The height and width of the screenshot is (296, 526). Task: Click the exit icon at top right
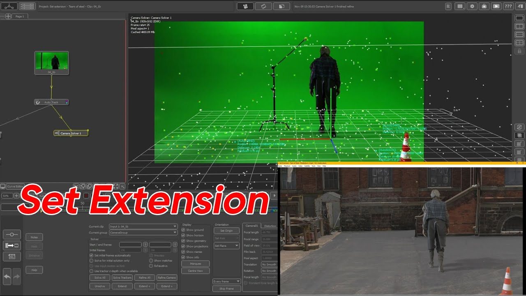coord(520,6)
